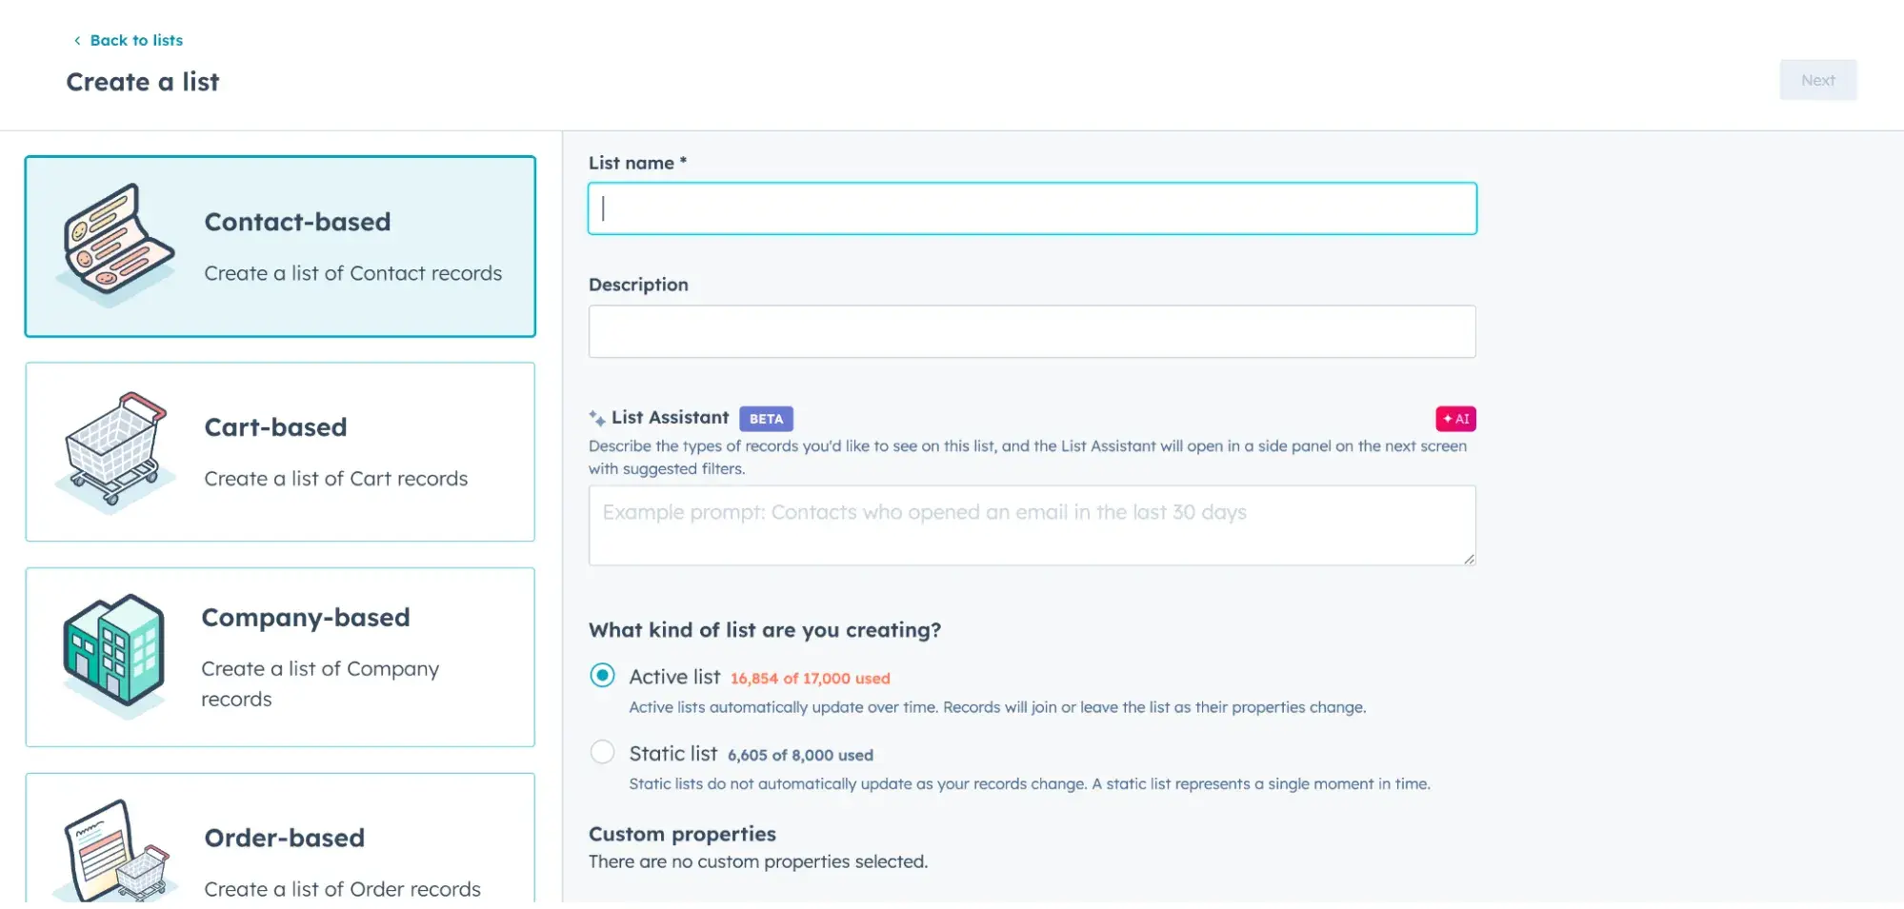Select the Static list radio button
Image resolution: width=1904 pixels, height=909 pixels.
[602, 752]
